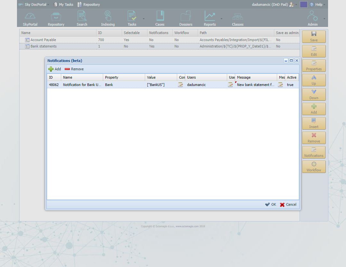Open the Classes toolbar icon
346x267 pixels.
[238, 18]
